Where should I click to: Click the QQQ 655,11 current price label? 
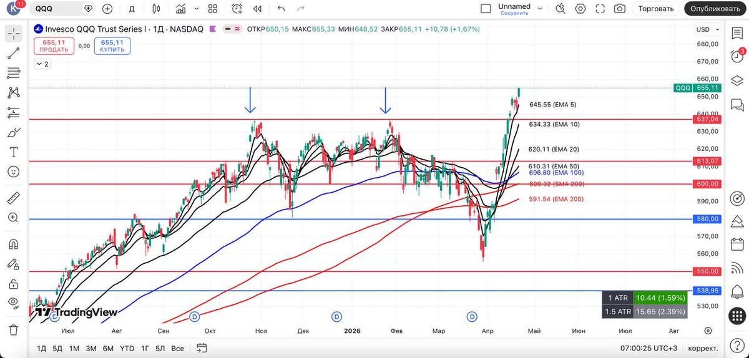coord(697,88)
